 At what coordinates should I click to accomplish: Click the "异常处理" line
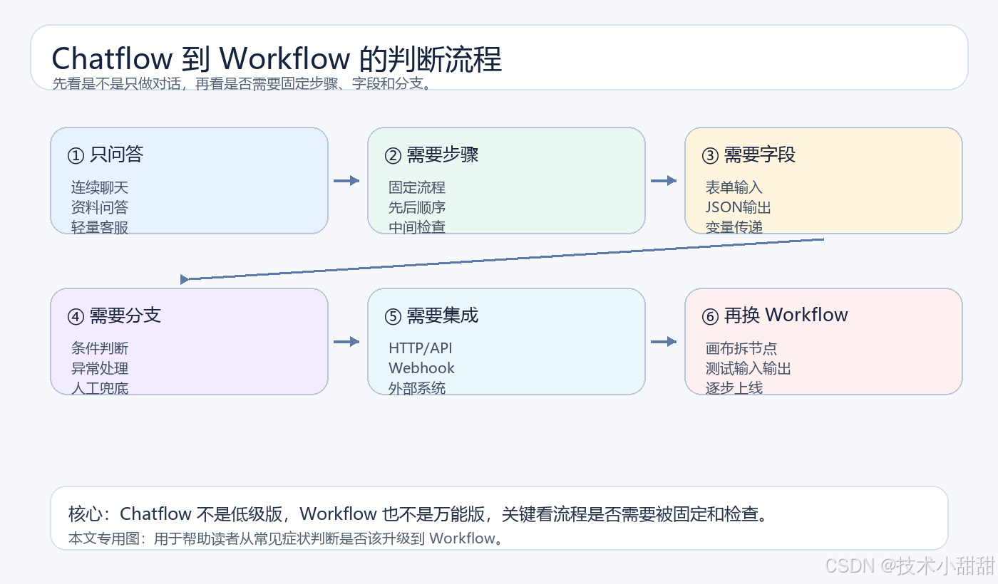(100, 368)
